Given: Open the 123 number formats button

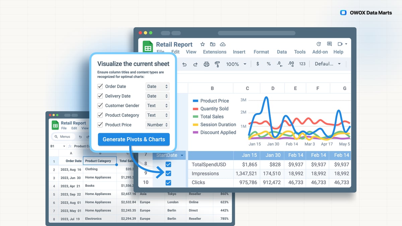Looking at the screenshot, I should (x=302, y=64).
